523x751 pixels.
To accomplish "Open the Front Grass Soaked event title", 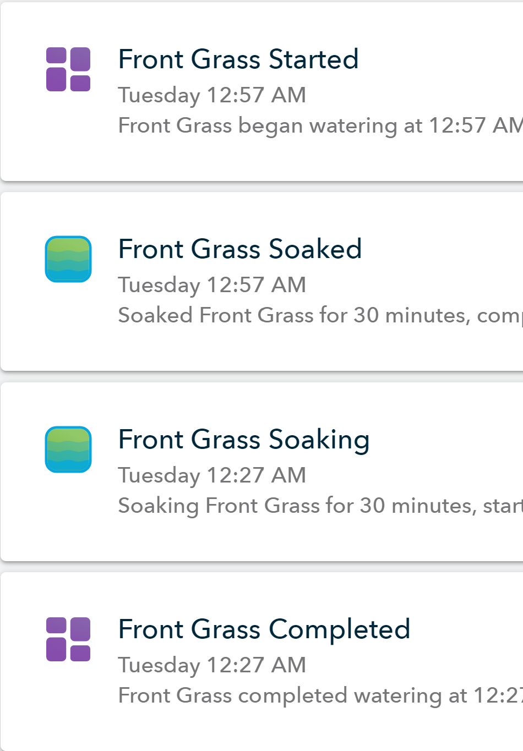I will pyautogui.click(x=240, y=249).
